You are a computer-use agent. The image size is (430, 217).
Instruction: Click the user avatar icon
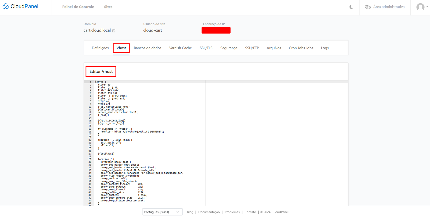[420, 7]
